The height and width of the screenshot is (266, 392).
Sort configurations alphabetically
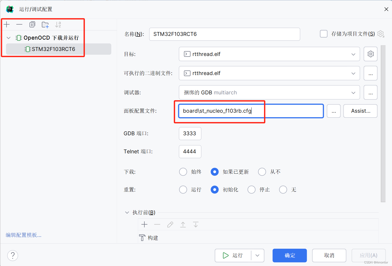[58, 24]
